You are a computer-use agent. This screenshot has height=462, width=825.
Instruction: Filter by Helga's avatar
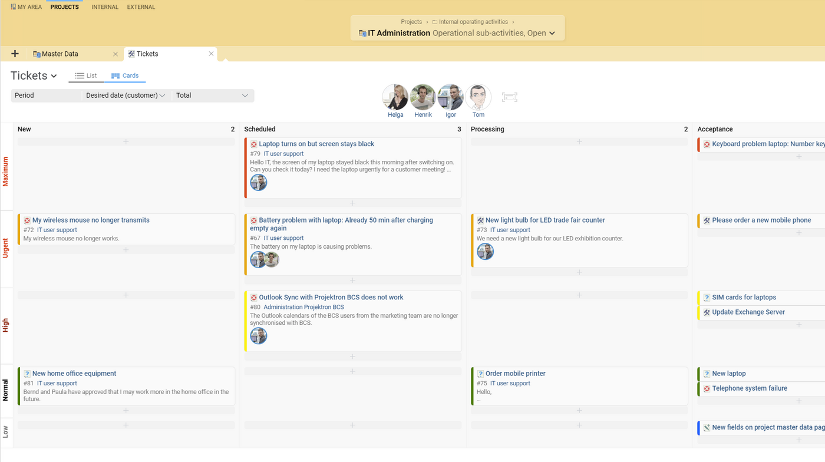pyautogui.click(x=395, y=97)
